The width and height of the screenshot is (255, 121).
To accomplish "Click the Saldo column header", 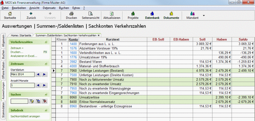I will (x=243, y=39).
